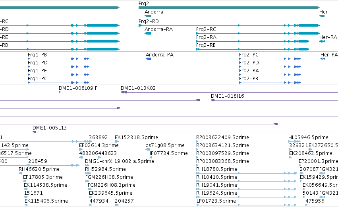Screen dimensions: 338x207
Task: Select the DME1-005L13 BAC label
Action: [50, 128]
